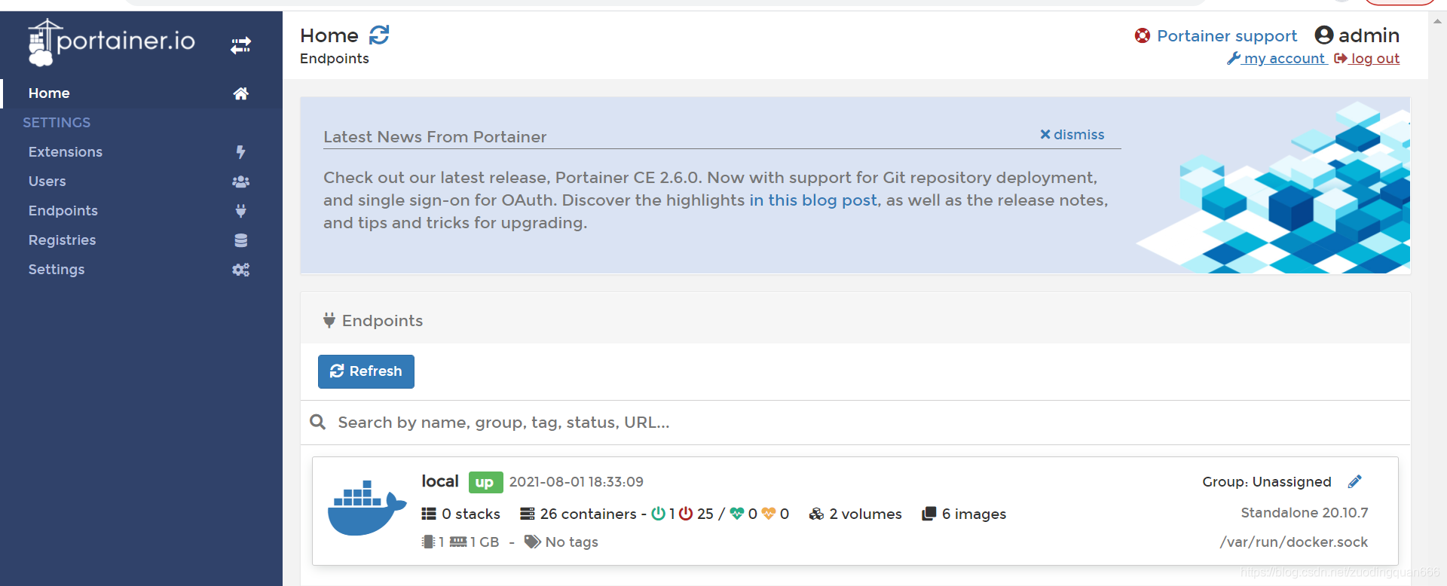Click the Endpoints panel header plug icon
The height and width of the screenshot is (586, 1447).
[329, 320]
